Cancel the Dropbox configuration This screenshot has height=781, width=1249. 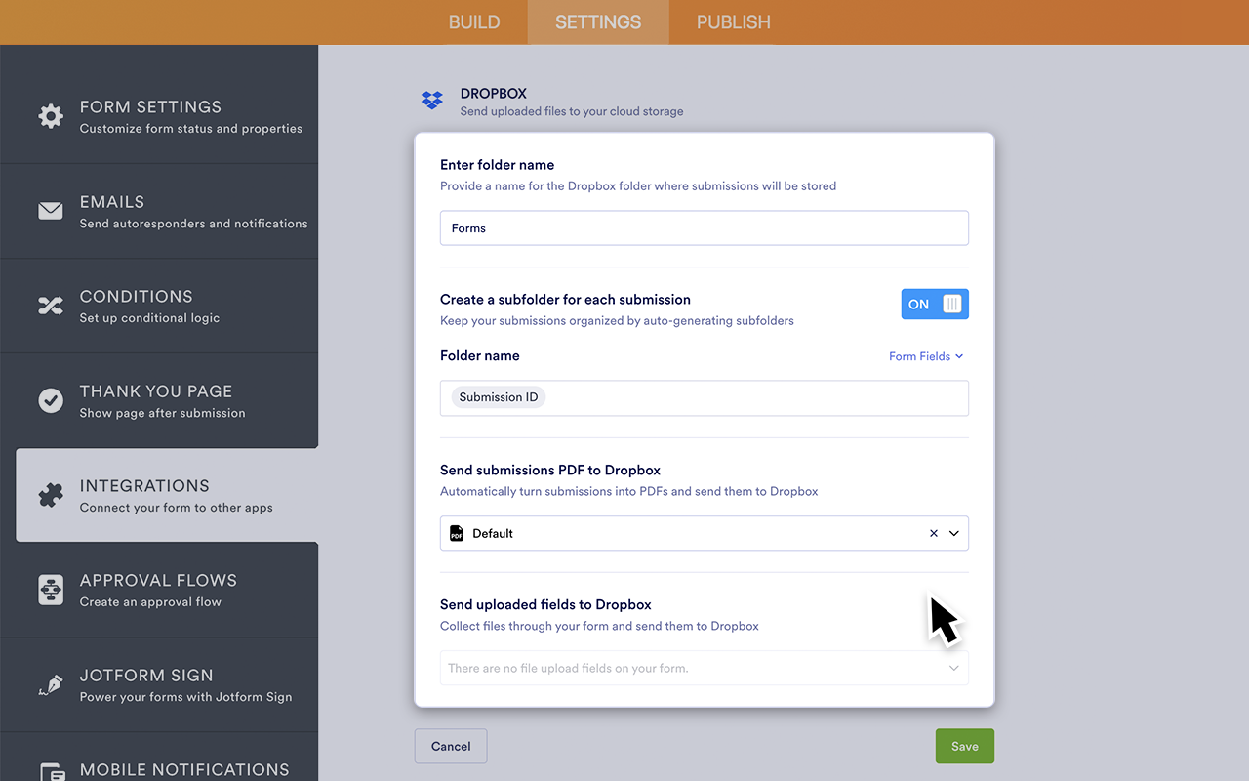pyautogui.click(x=450, y=745)
